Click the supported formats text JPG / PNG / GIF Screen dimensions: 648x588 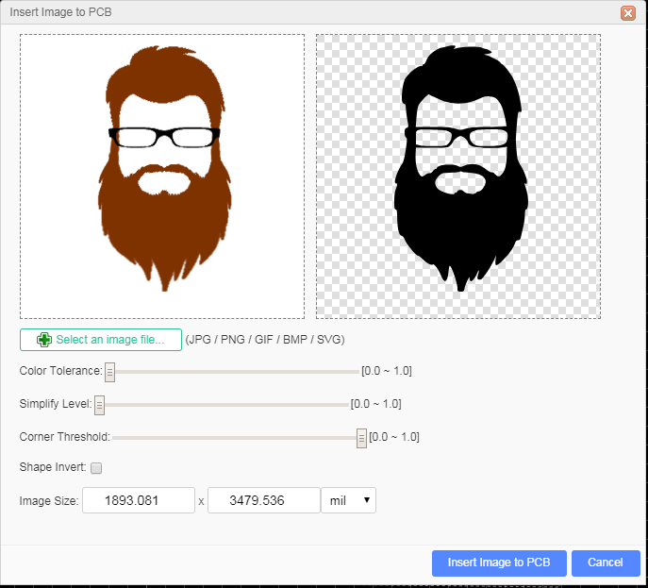pos(265,340)
